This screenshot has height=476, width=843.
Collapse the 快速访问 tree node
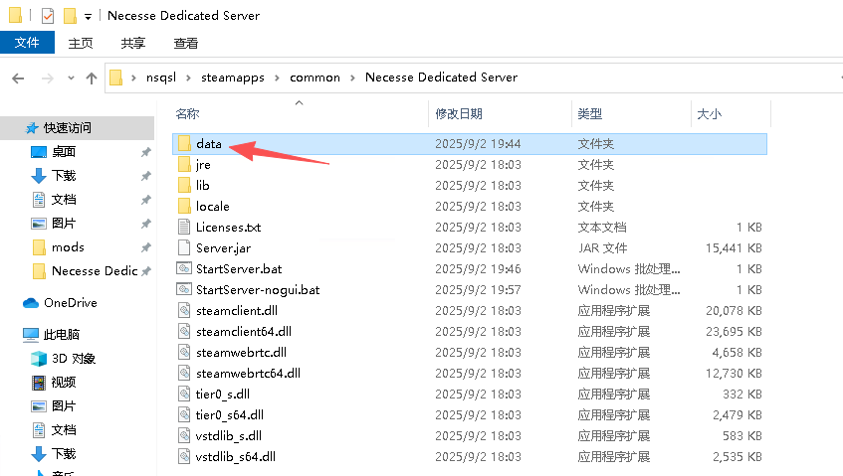click(12, 128)
